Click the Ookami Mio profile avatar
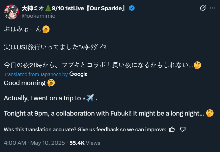Viewport: 220px width, 152px height. click(11, 11)
